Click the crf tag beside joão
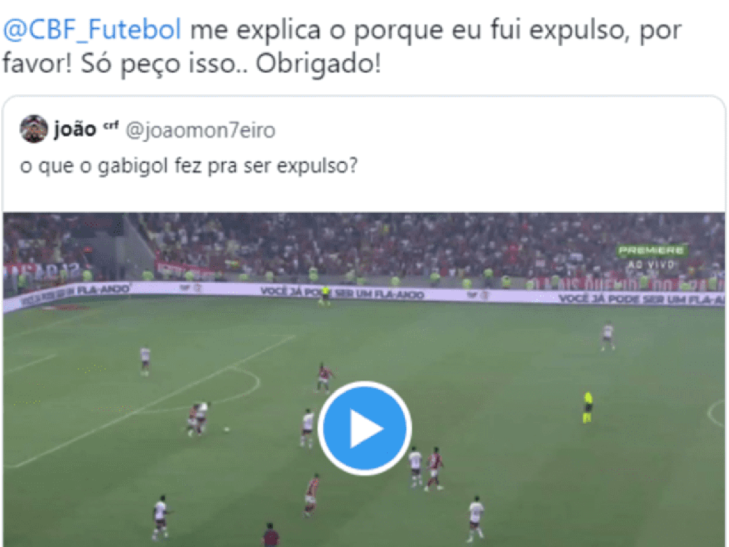Image resolution: width=729 pixels, height=547 pixels. coord(109,126)
